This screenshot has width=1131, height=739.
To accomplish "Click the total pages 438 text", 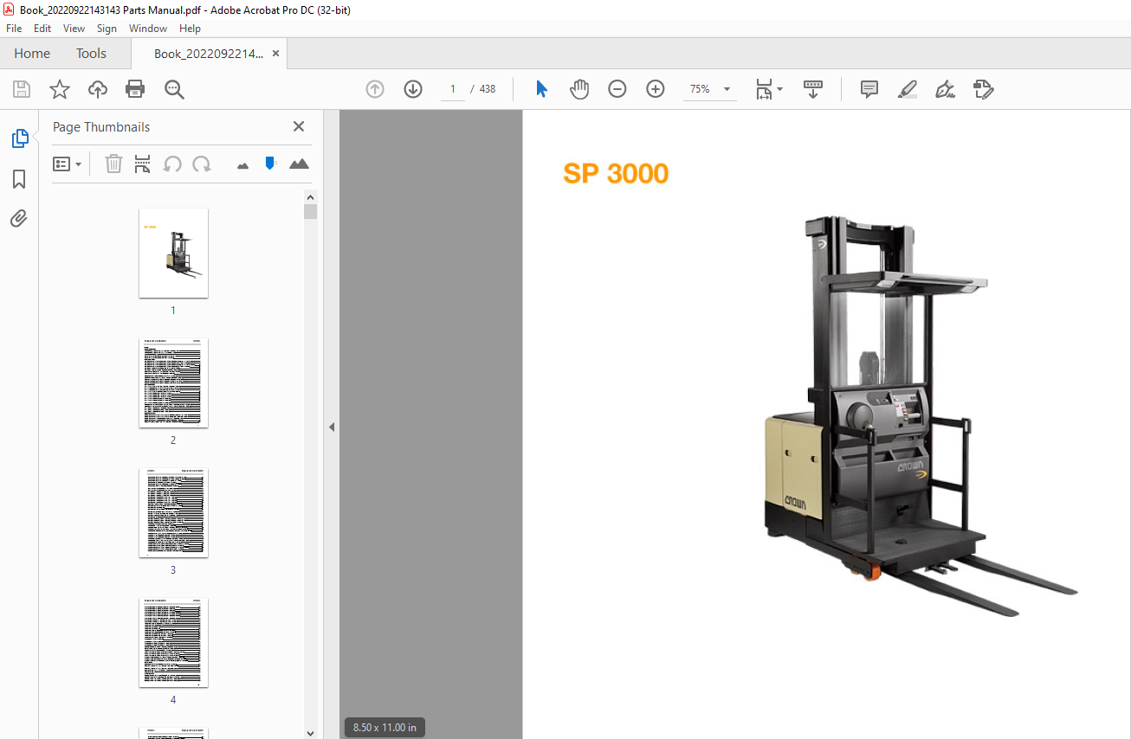I will coord(488,89).
